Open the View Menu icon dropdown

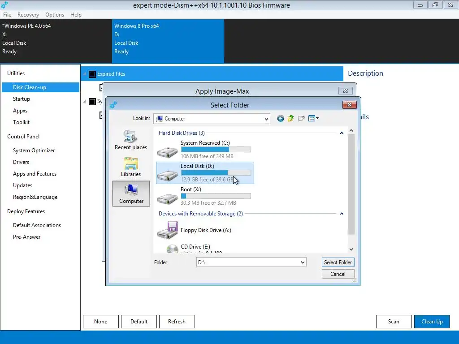[x=314, y=118]
